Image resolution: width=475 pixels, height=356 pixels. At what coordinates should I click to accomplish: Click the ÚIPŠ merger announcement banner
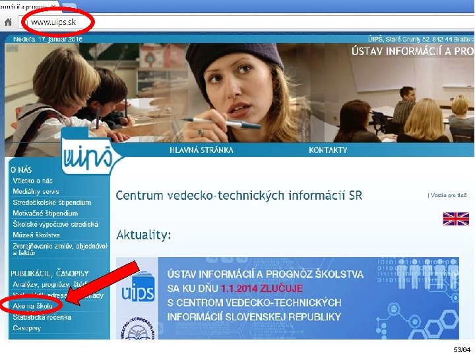click(x=288, y=298)
